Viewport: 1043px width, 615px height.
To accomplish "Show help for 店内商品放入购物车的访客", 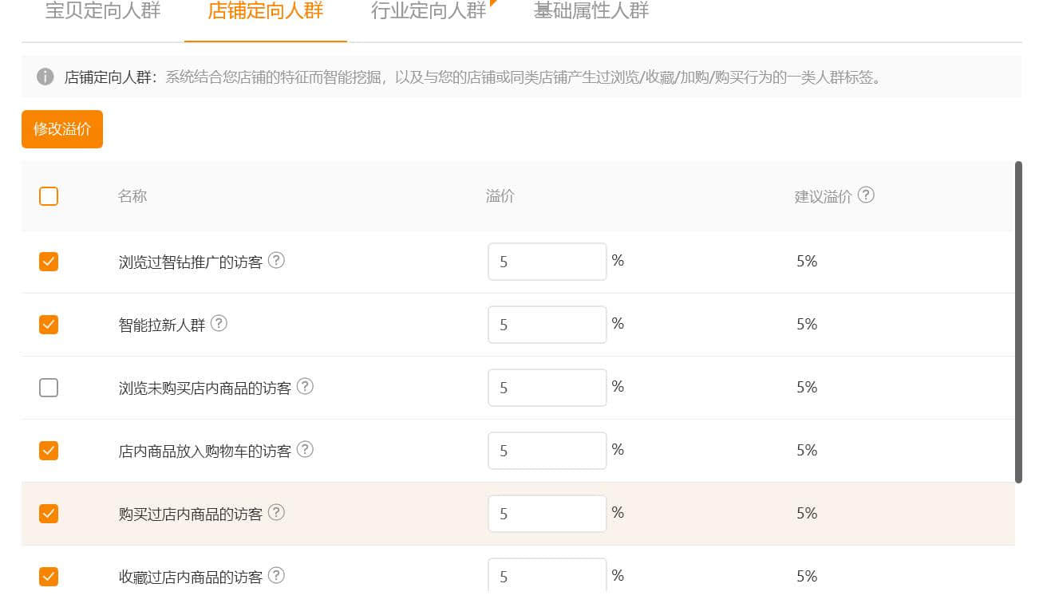I will [305, 449].
